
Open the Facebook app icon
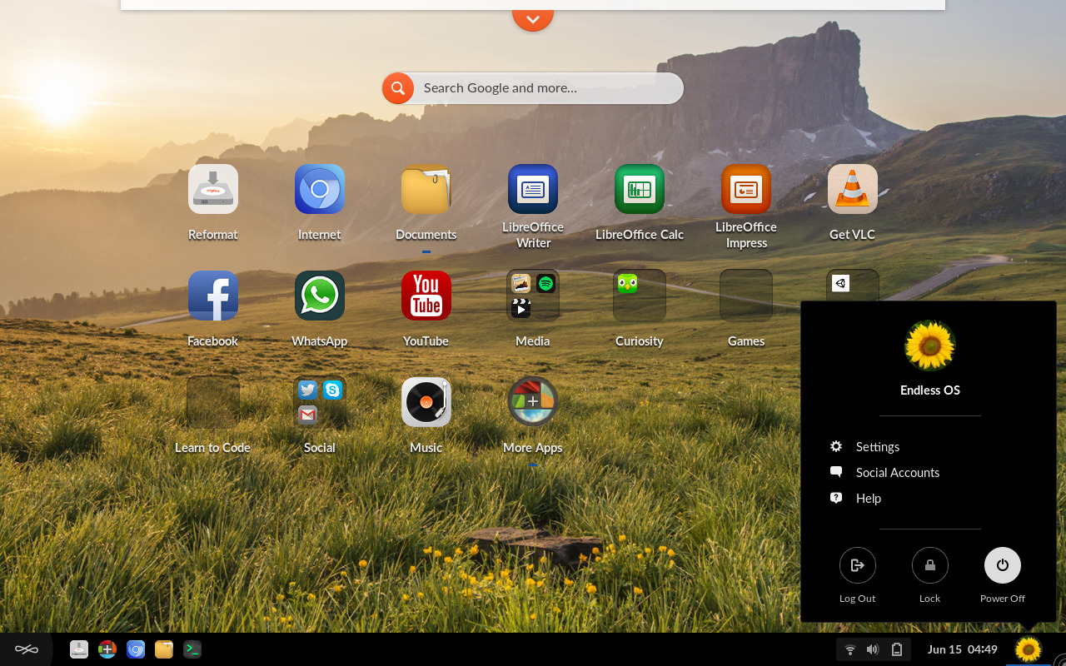click(x=213, y=296)
